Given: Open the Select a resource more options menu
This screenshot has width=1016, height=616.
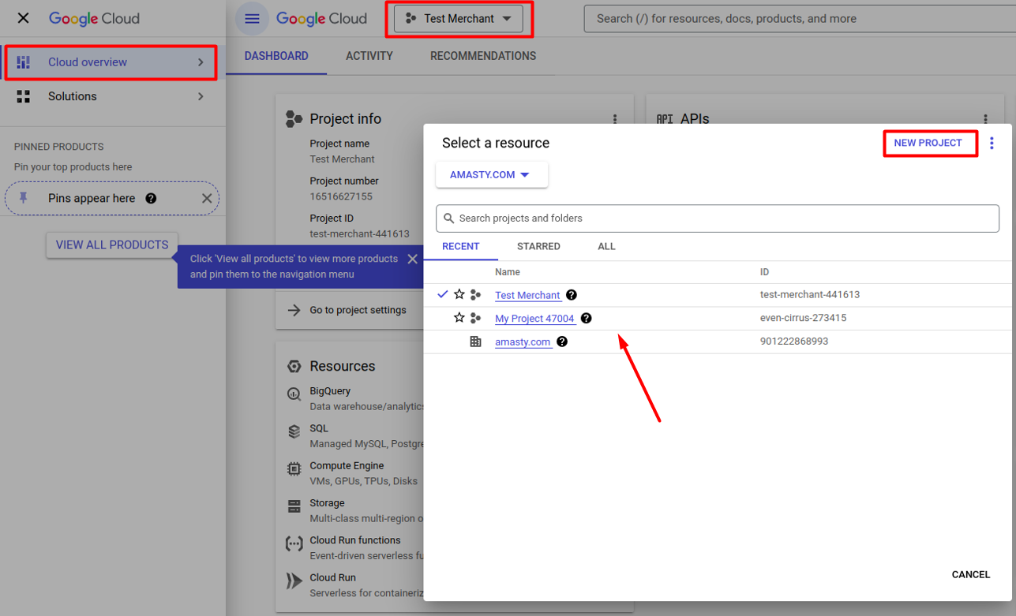Looking at the screenshot, I should click(x=992, y=143).
